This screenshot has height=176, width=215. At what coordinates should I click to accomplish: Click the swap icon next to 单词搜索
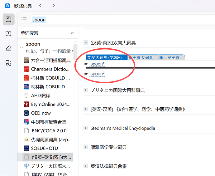point(72,33)
